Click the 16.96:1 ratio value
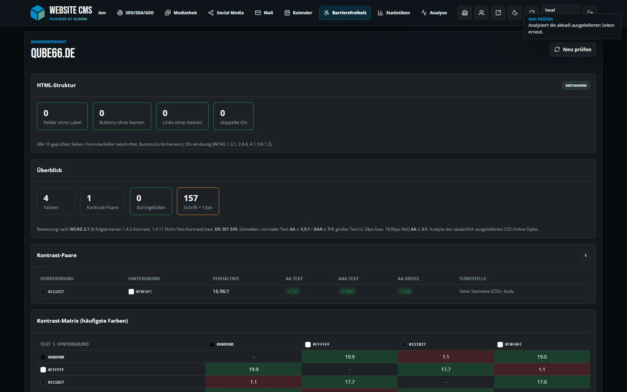 (x=221, y=291)
